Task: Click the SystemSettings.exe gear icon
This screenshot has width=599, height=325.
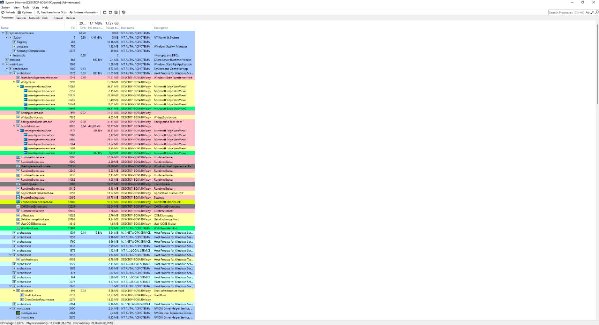Action: click(x=18, y=198)
